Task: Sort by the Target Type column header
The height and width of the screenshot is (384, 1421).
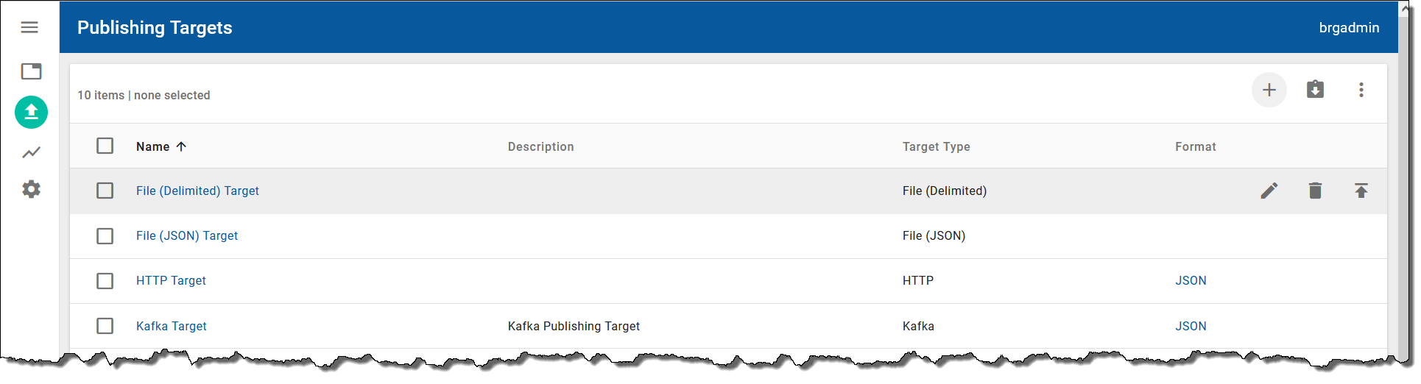Action: 936,147
